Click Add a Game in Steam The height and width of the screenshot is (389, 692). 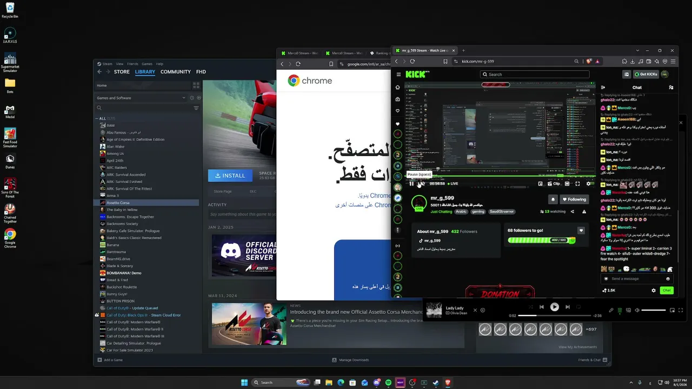[110, 360]
